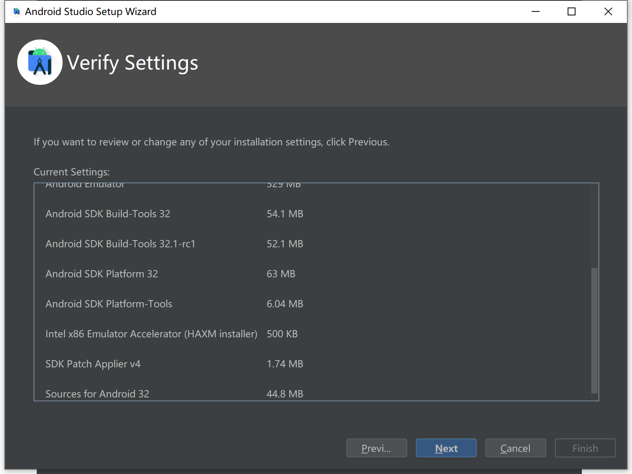632x474 pixels.
Task: Select Android SDK Platform 32 row
Action: point(102,274)
